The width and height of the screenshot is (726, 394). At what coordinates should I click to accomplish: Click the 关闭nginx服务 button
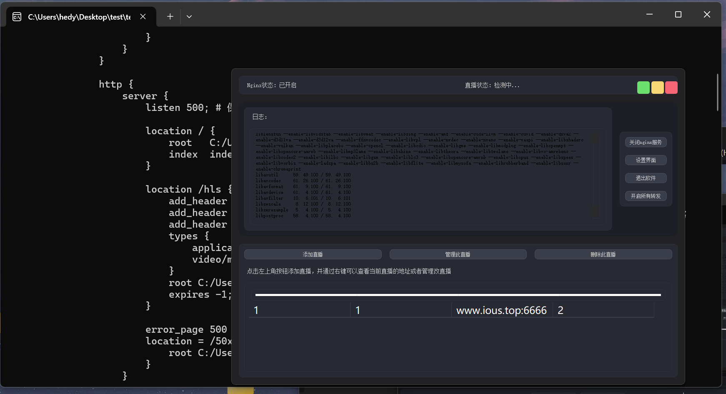coord(646,142)
